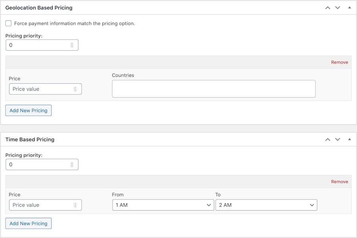This screenshot has height=238, width=357.
Task: Click stepper on Time Based Pricing priority
Action: 72,165
